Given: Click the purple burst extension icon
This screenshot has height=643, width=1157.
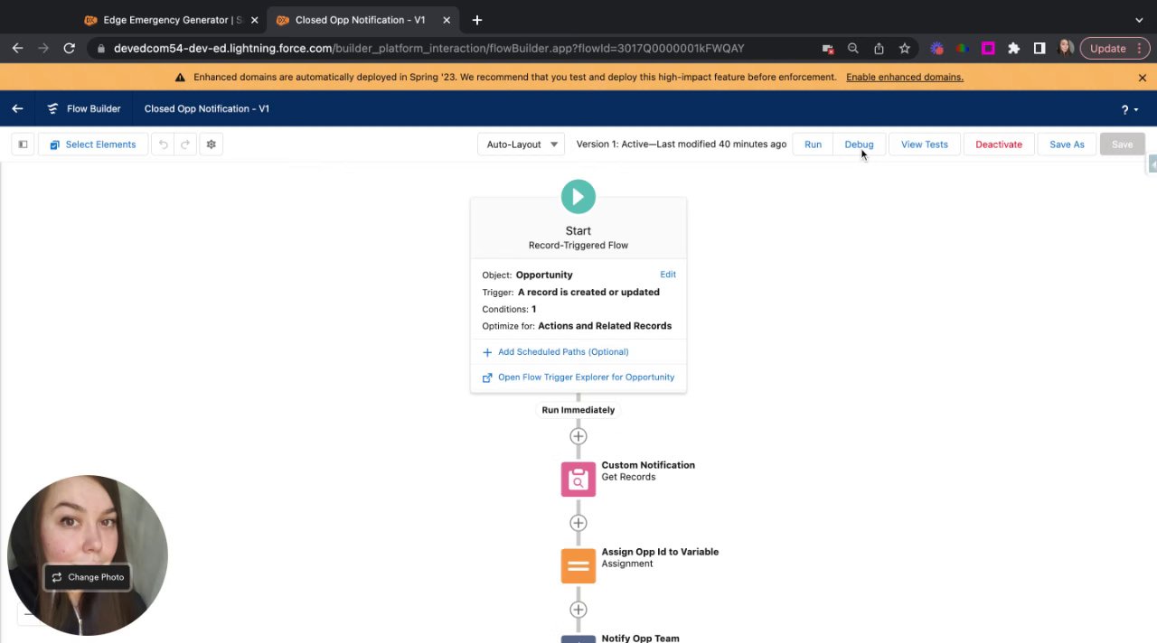Looking at the screenshot, I should 936,49.
